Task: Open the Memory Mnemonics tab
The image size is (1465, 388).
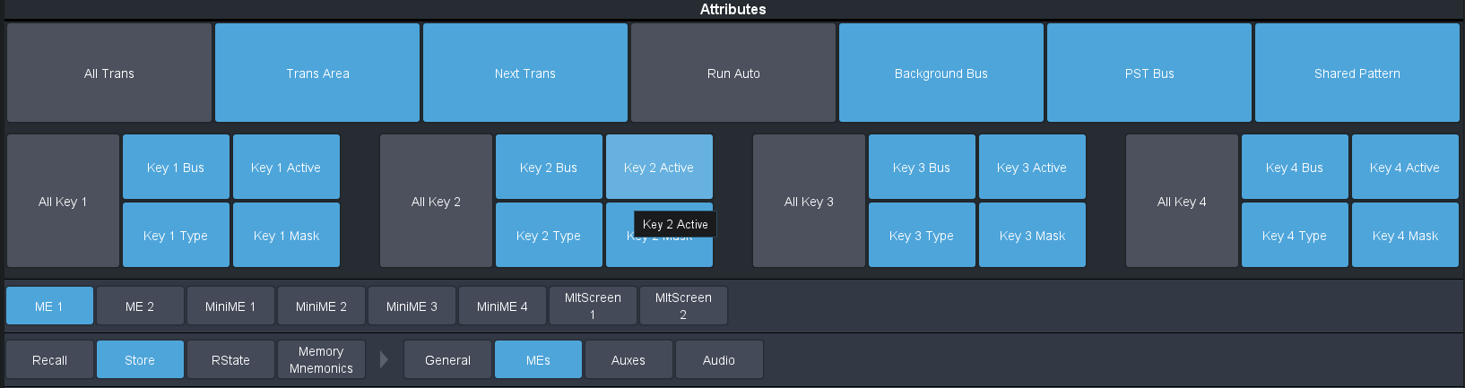Action: [321, 359]
